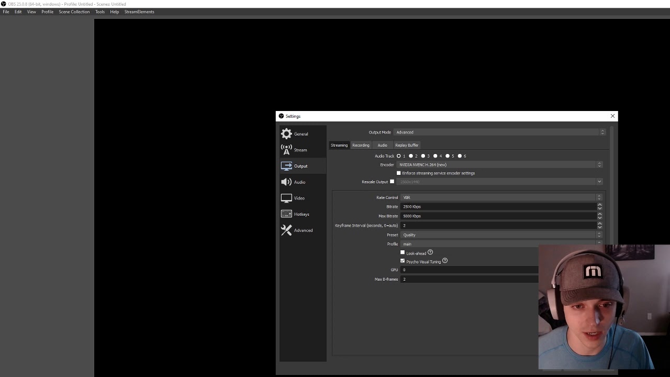Screen dimensions: 670x377
Task: Open the Help menu
Action: [115, 12]
